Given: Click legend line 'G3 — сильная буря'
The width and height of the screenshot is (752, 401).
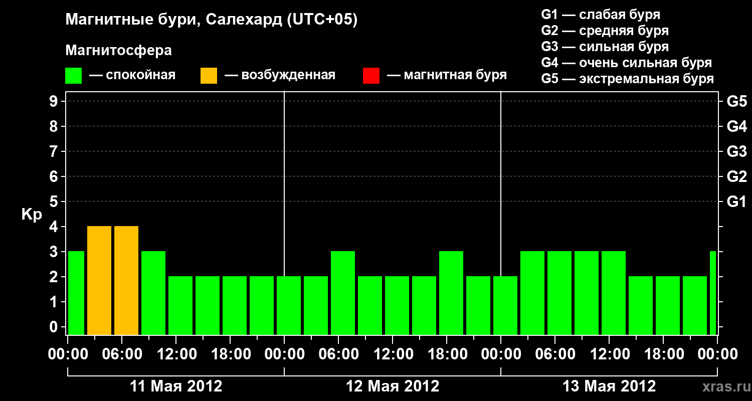Looking at the screenshot, I should click(x=605, y=47).
